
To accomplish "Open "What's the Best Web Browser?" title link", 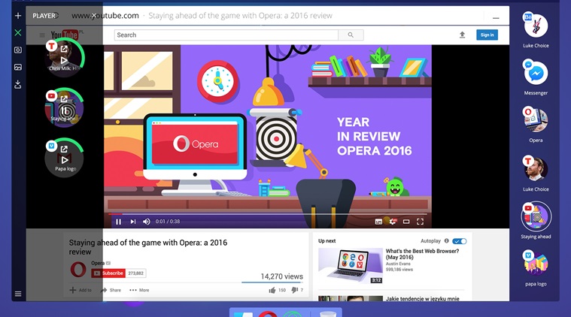I will pos(422,254).
